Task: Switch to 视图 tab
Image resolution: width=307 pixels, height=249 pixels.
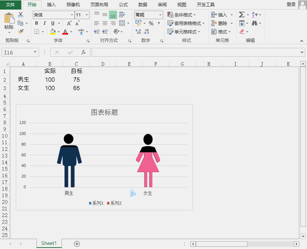Action: tap(182, 5)
